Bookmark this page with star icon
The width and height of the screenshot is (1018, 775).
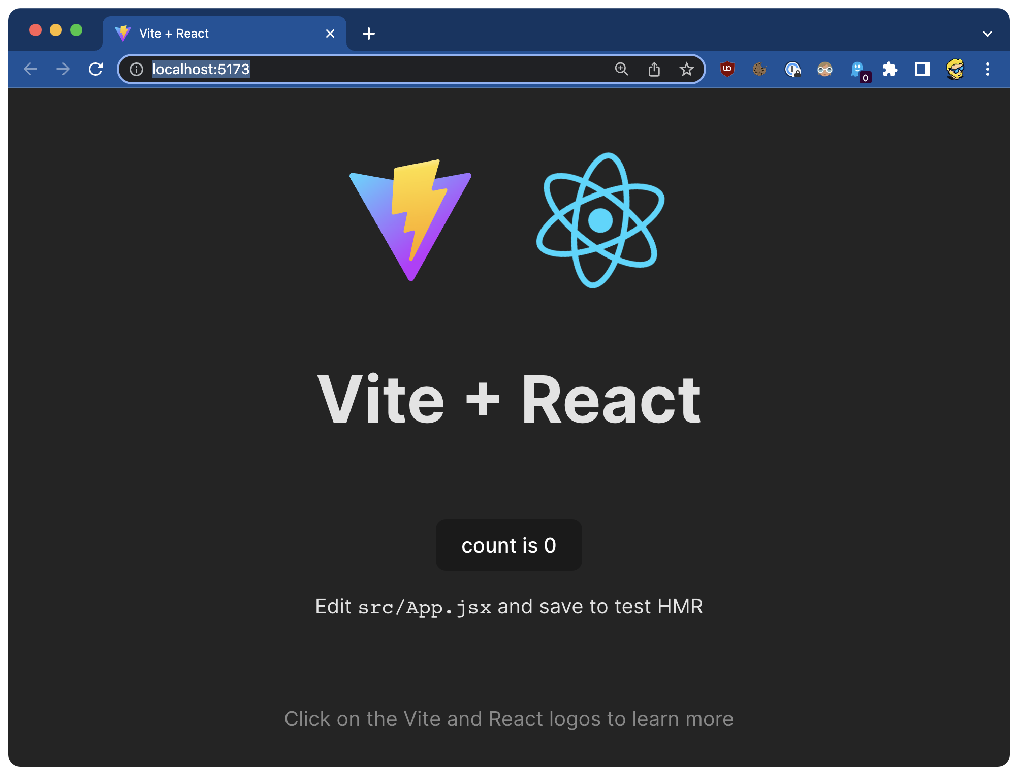pyautogui.click(x=686, y=69)
